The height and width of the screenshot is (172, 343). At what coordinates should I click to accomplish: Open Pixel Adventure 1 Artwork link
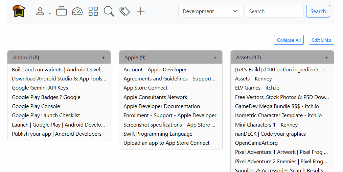click(x=281, y=152)
